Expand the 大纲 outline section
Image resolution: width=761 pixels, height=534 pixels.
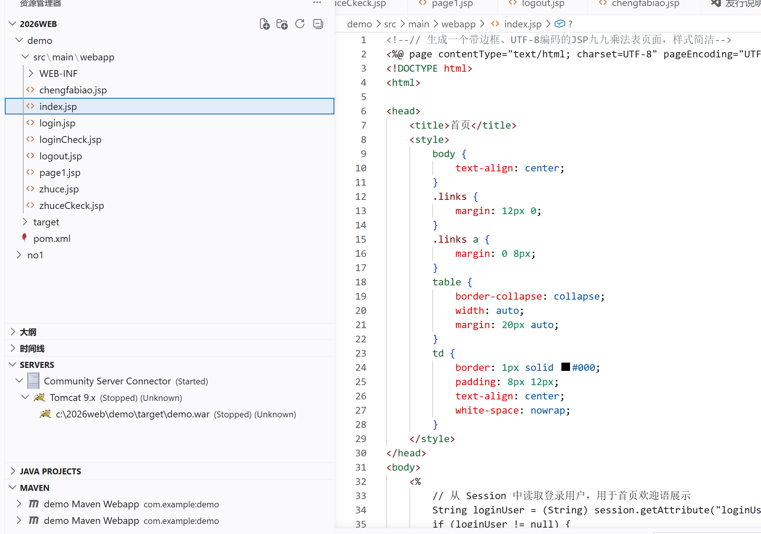12,331
